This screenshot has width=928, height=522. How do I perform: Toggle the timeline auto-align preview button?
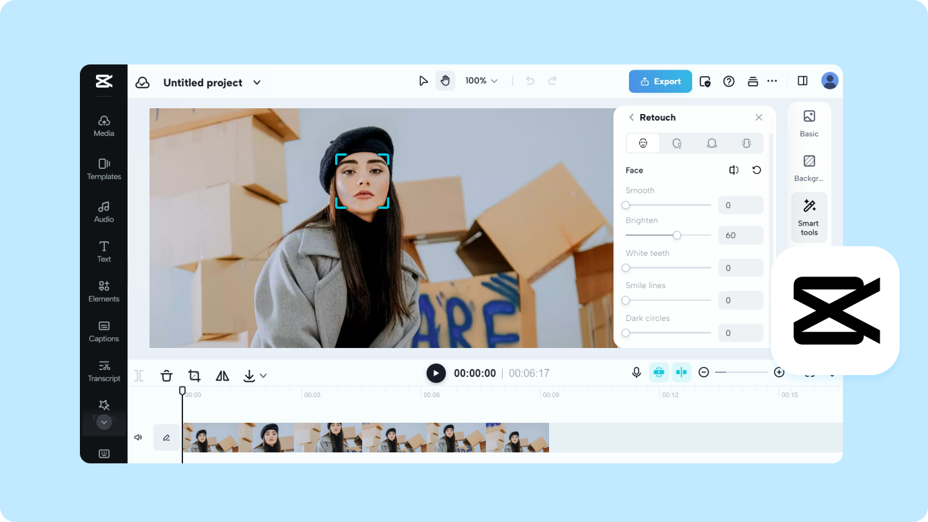click(681, 372)
